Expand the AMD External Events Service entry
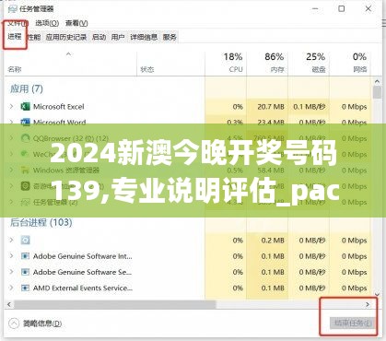The width and height of the screenshot is (386, 341). point(11,288)
